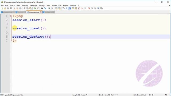Click INS mode in status bar

(x=166, y=95)
